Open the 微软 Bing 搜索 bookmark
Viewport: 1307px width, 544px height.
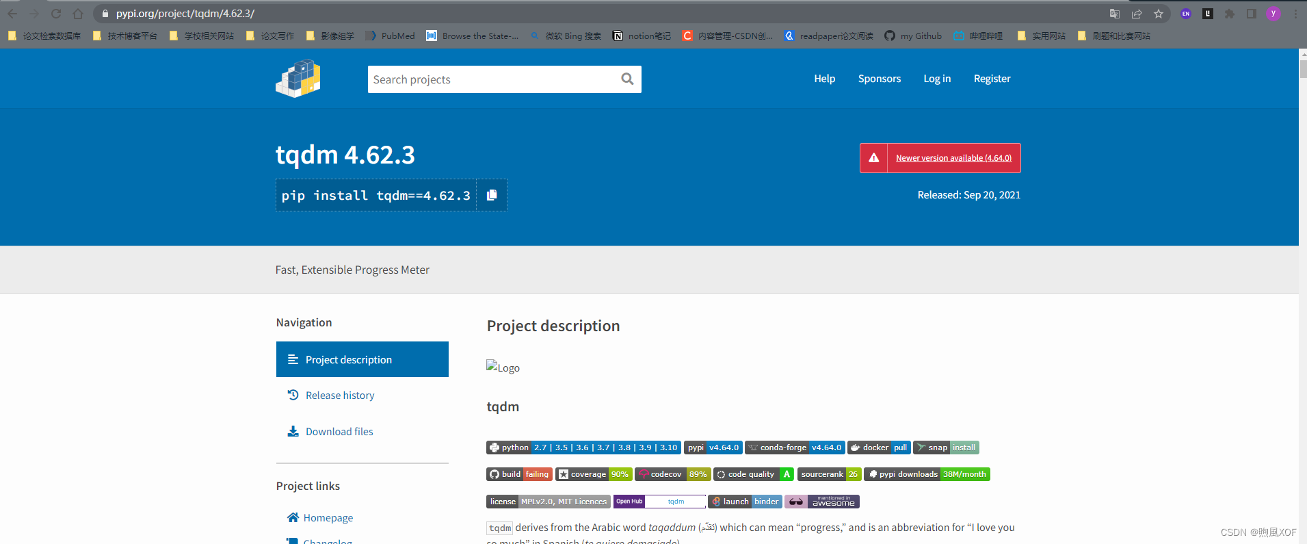point(566,36)
